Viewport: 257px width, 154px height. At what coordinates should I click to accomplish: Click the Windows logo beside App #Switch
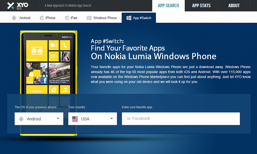click(x=129, y=18)
